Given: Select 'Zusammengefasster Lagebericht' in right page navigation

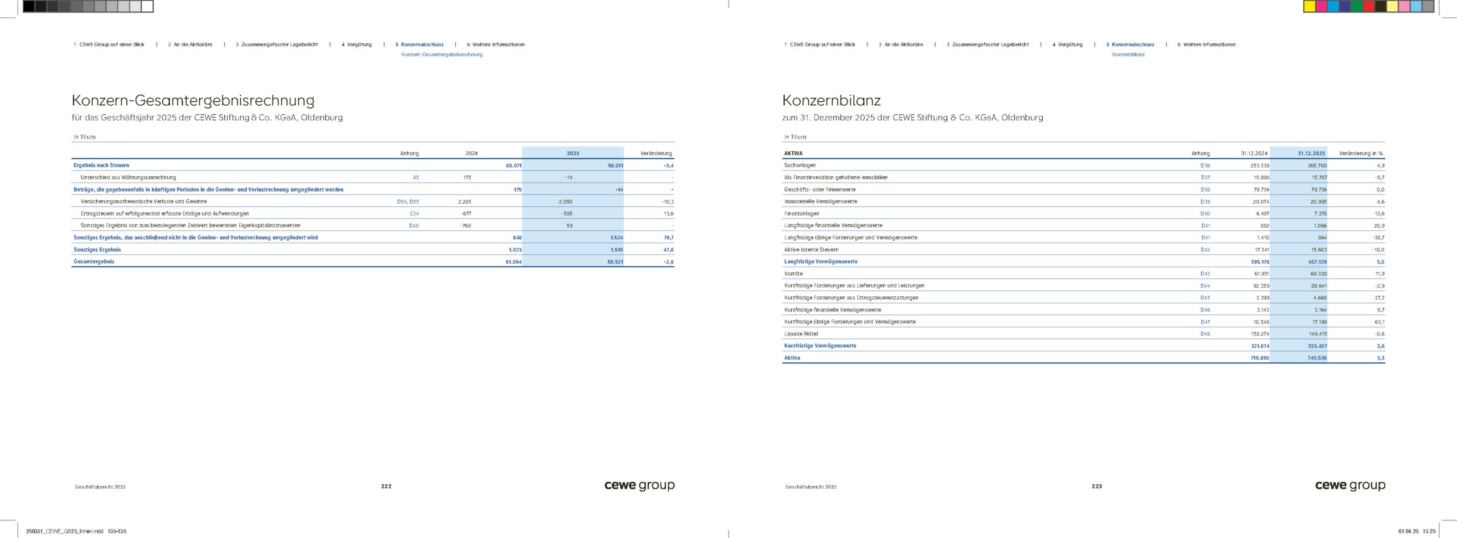Looking at the screenshot, I should [x=990, y=44].
